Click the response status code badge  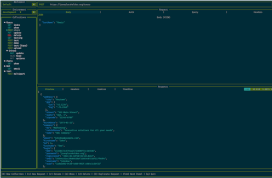point(247,89)
